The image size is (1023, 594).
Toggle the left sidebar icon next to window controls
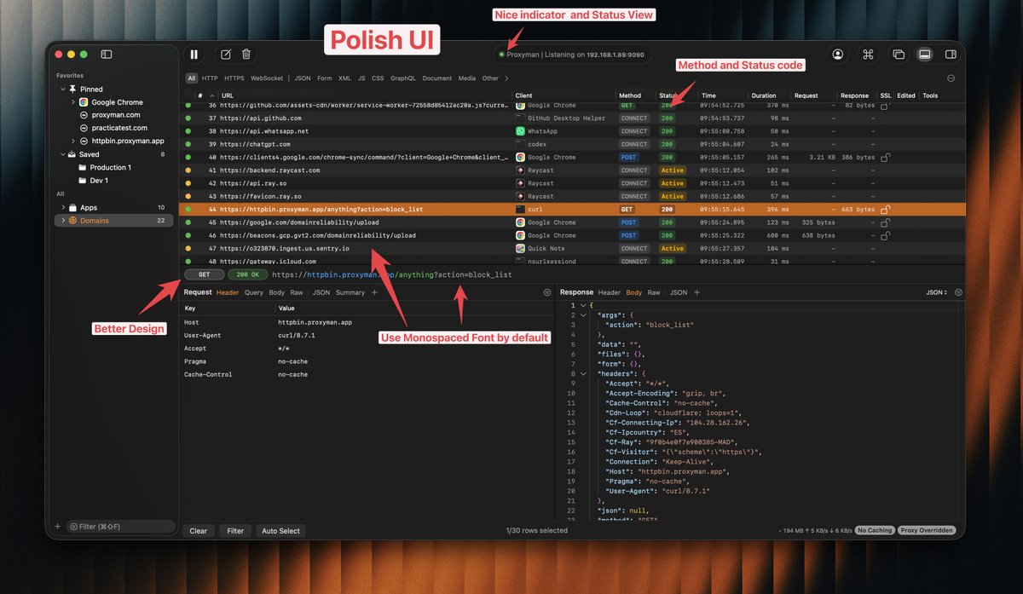tap(107, 55)
